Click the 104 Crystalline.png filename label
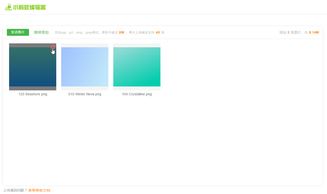The image size is (327, 194). (137, 94)
